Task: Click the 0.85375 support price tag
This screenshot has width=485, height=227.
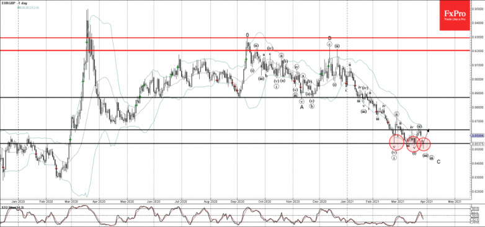Action: click(x=478, y=143)
